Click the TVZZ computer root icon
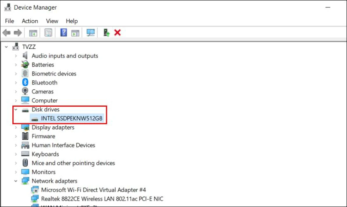Screen dimensions: 347x207 (x=16, y=47)
